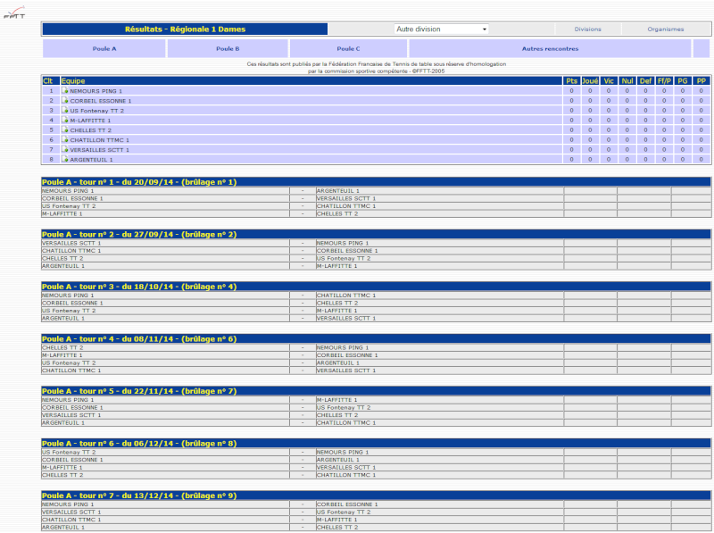714x533 pixels.
Task: Click the team icon for ARGENTEUIL 1 in standings
Action: [64, 160]
